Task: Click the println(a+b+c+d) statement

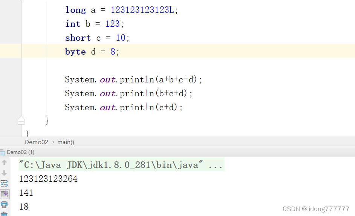Action: pos(133,79)
